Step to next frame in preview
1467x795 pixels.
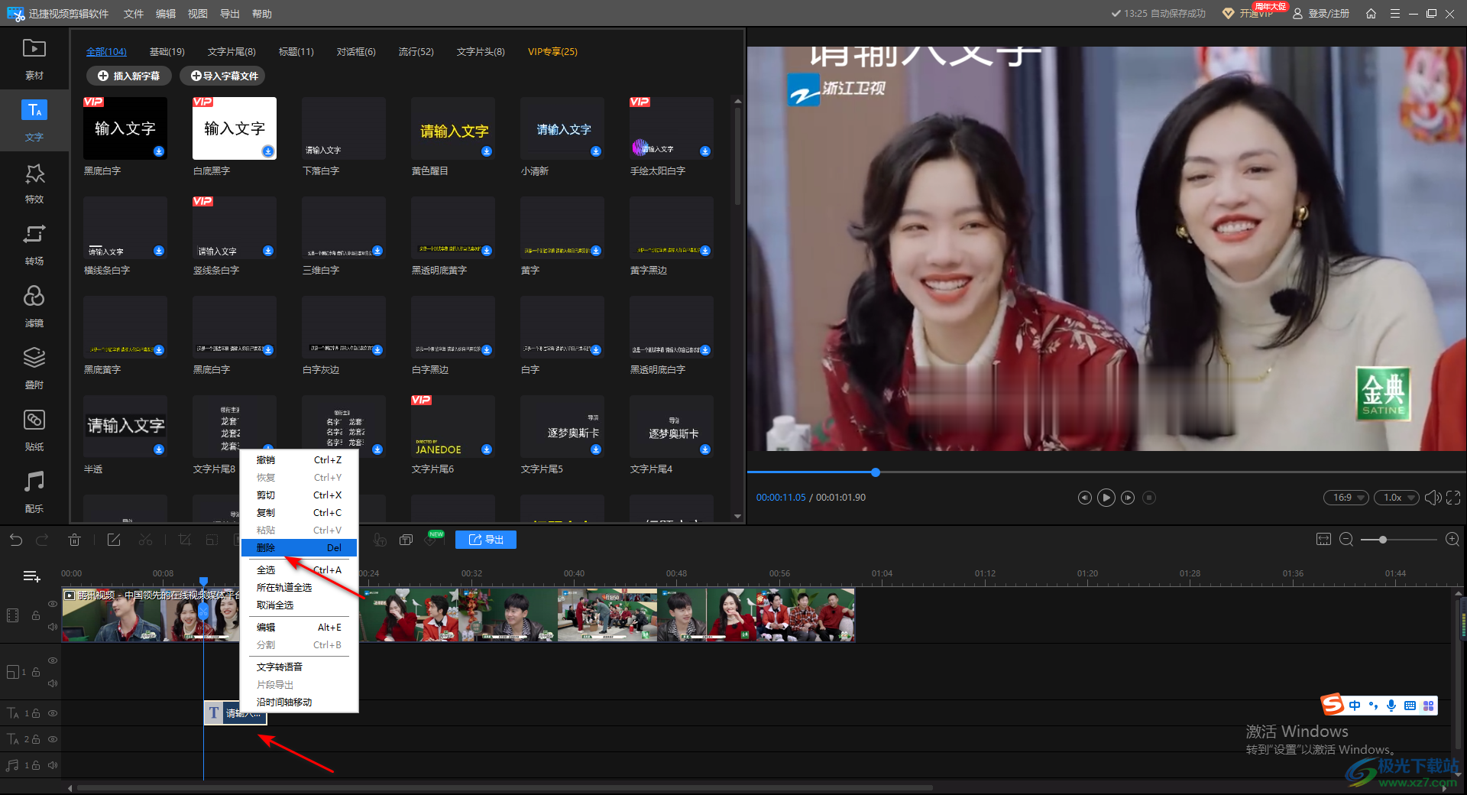point(1128,498)
